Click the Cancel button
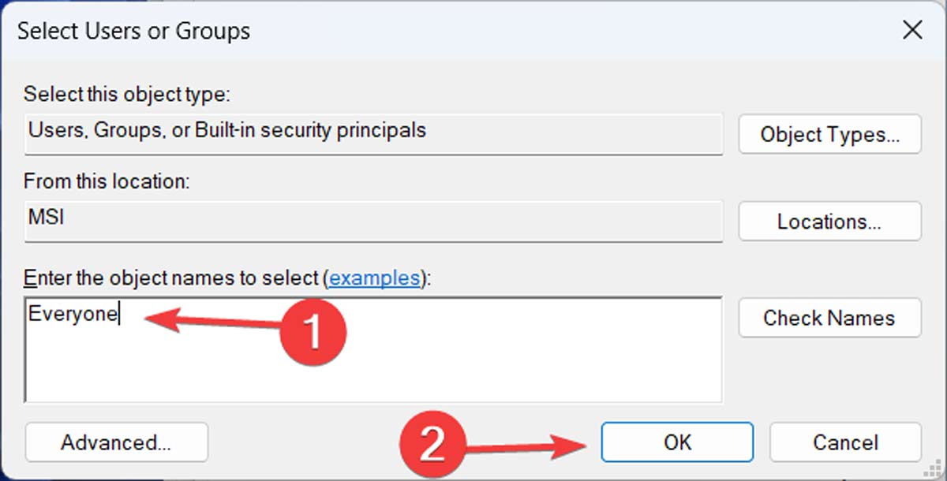The image size is (947, 481). [844, 442]
